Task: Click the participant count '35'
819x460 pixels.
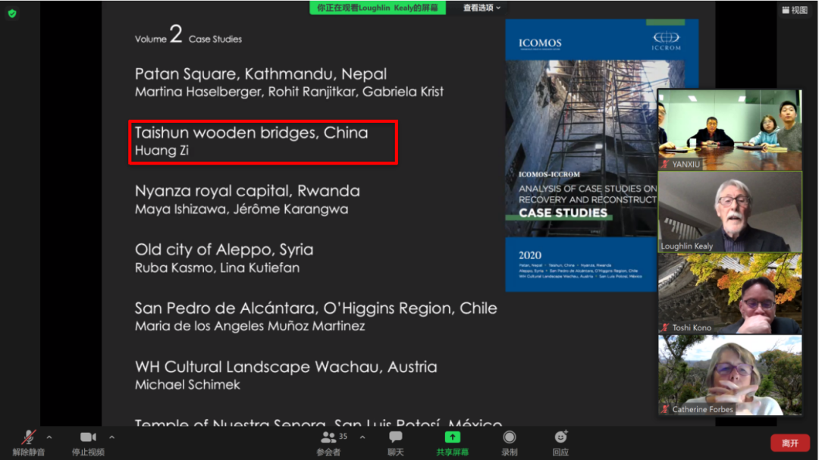Action: click(344, 436)
